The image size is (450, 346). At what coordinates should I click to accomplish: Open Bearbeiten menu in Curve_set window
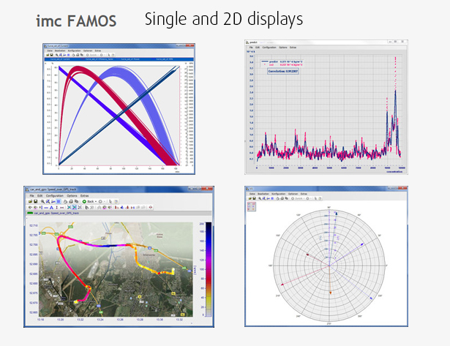tap(60, 50)
